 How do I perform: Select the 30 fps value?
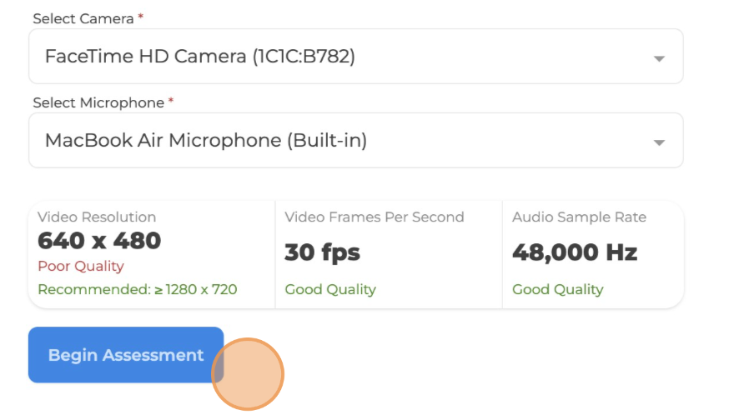tap(322, 252)
